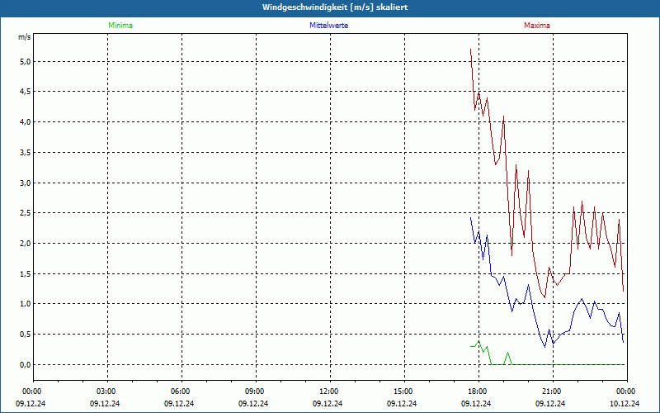Click the red Maxima legend label
The image size is (660, 413).
[537, 26]
